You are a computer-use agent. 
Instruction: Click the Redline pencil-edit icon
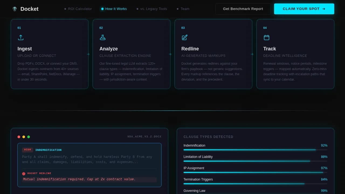point(185,37)
